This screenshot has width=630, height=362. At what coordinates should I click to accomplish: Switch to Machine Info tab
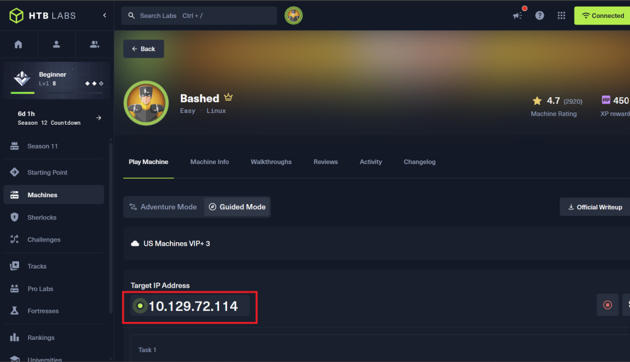(209, 162)
